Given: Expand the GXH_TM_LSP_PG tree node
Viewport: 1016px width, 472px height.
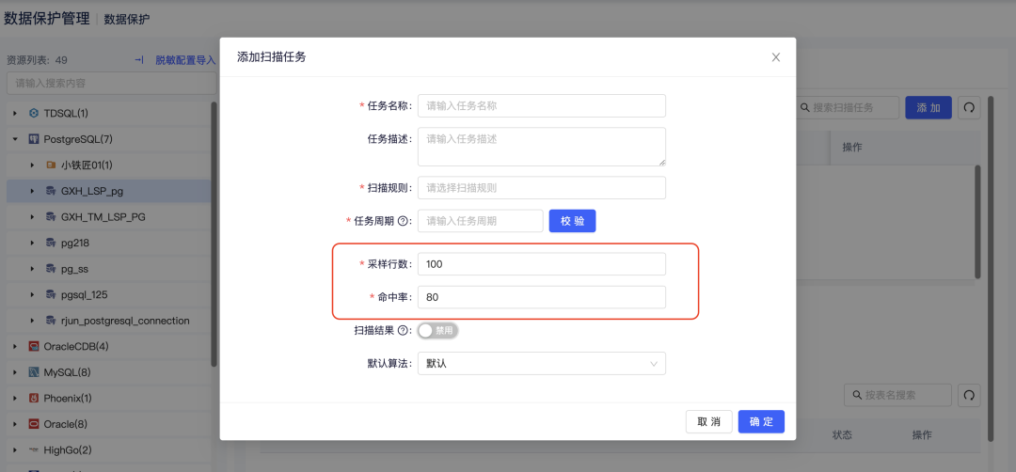Looking at the screenshot, I should click(x=32, y=217).
